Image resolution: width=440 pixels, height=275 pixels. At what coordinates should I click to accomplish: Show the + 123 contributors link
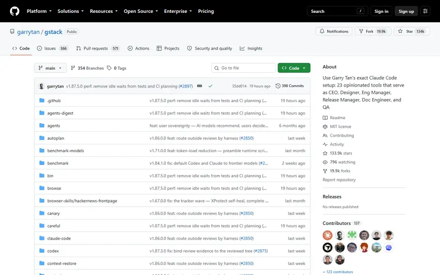(338, 272)
